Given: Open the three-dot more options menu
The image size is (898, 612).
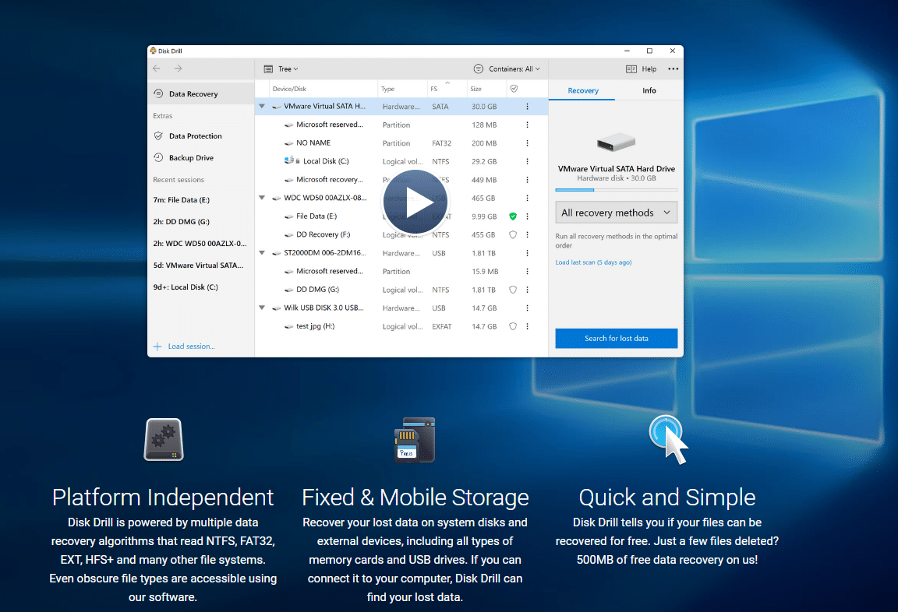Looking at the screenshot, I should [673, 69].
